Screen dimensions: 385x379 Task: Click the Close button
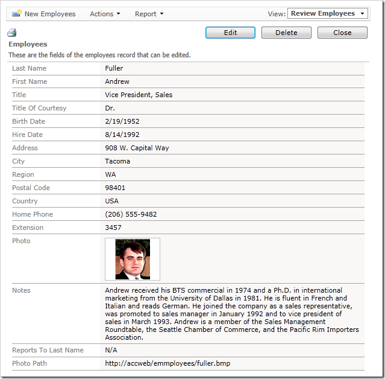[x=342, y=33]
